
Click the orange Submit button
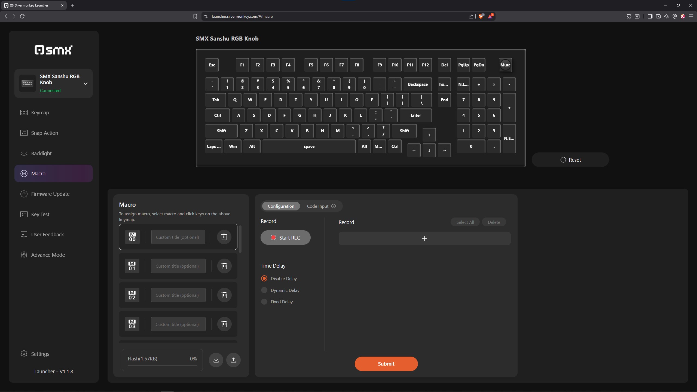pos(386,364)
